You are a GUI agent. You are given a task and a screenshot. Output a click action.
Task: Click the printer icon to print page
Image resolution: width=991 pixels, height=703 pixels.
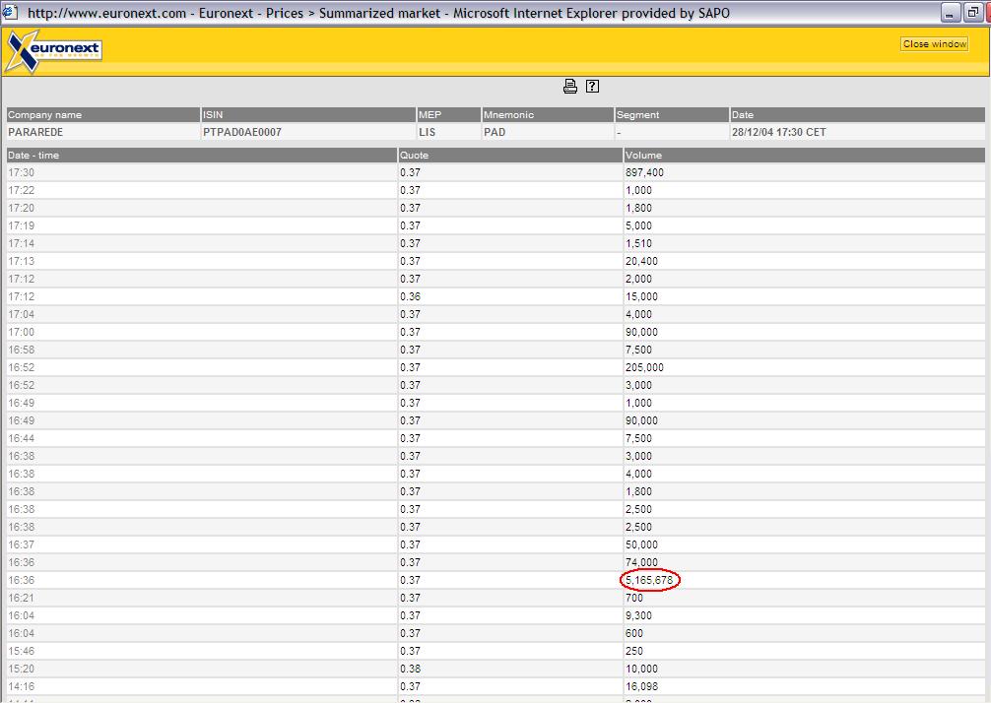tap(569, 87)
